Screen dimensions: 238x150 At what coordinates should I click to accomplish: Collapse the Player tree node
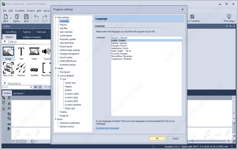coord(56,119)
